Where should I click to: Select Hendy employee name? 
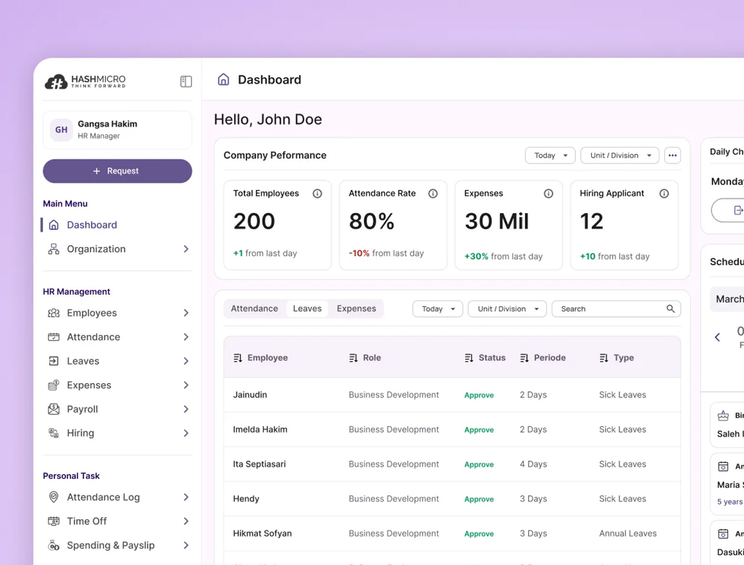coord(246,499)
